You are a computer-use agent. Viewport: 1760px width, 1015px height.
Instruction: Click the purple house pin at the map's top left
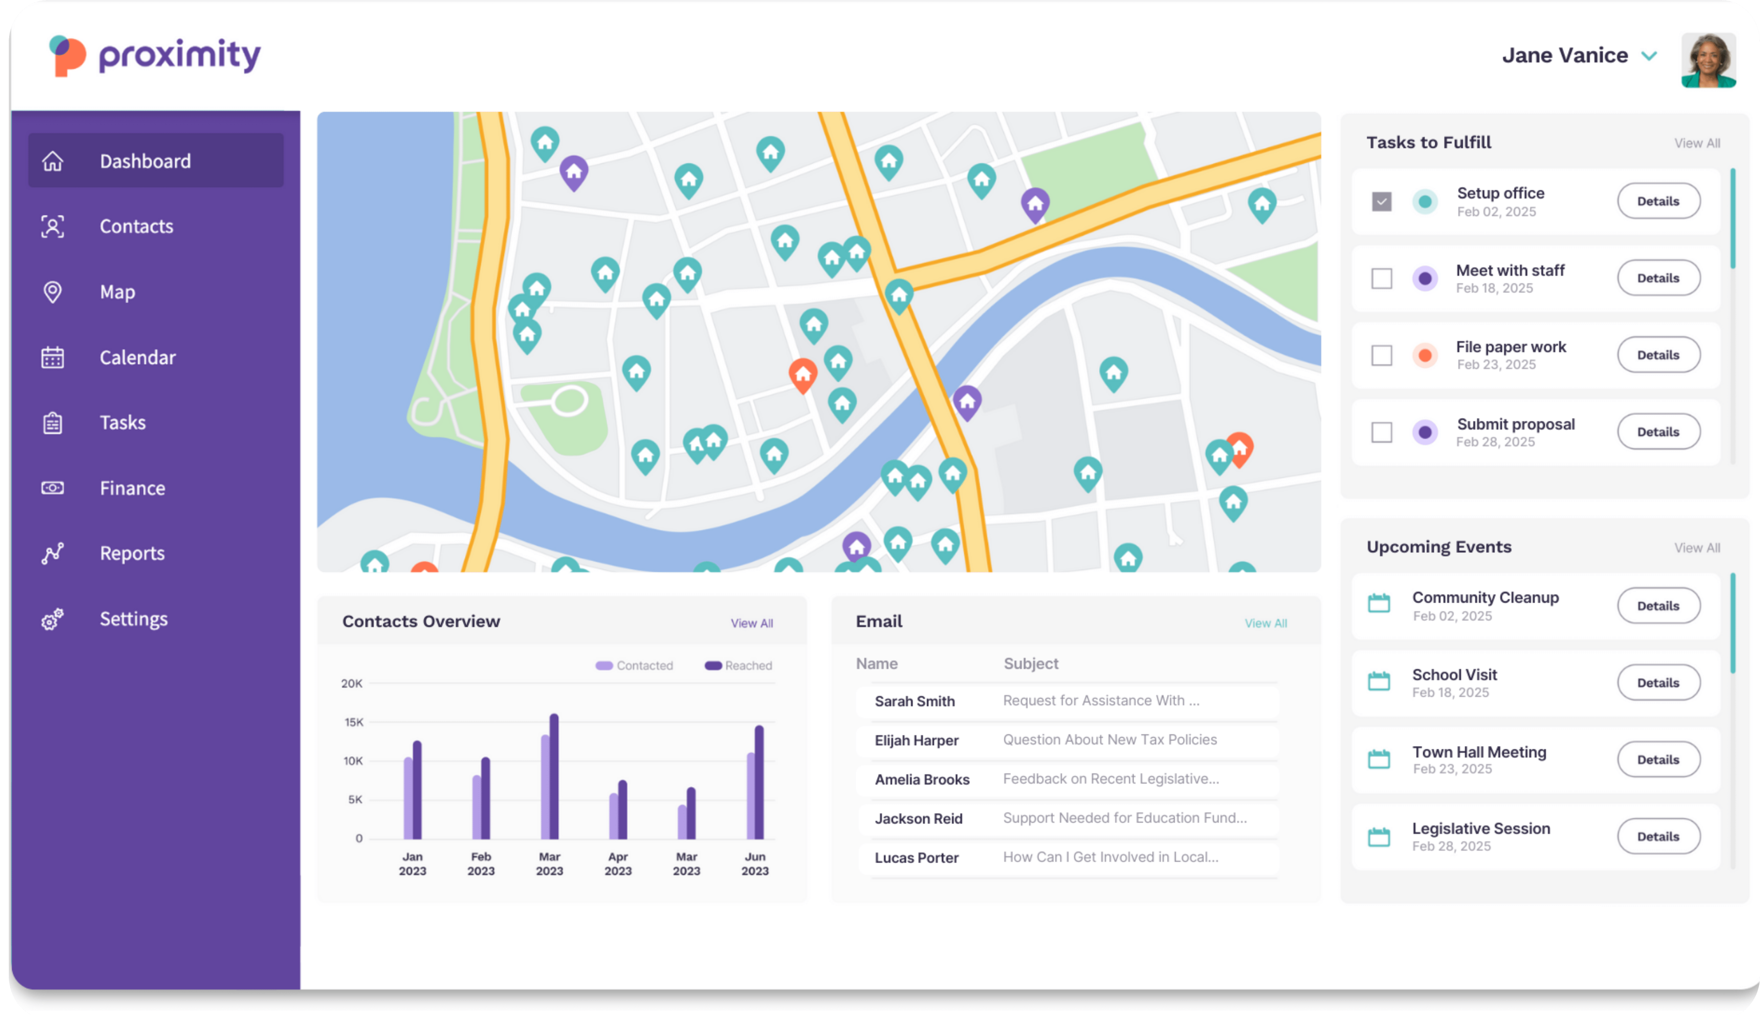(574, 173)
